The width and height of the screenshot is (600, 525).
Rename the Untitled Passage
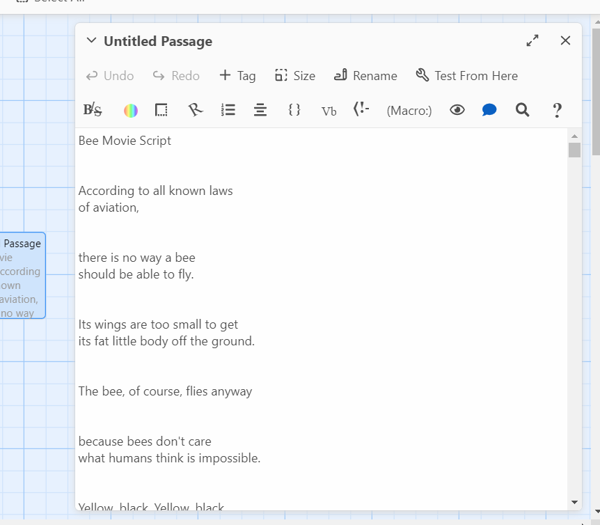click(365, 76)
